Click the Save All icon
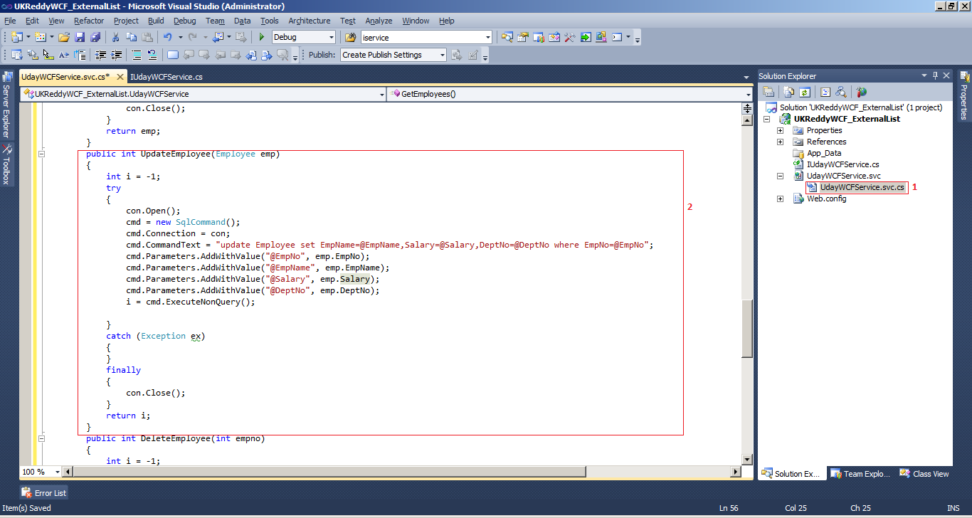Image resolution: width=972 pixels, height=518 pixels. click(95, 37)
